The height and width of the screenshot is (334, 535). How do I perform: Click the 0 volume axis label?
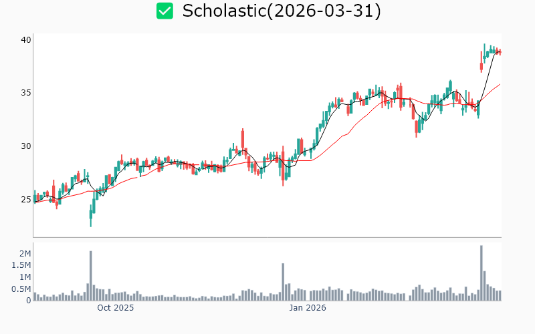click(29, 300)
